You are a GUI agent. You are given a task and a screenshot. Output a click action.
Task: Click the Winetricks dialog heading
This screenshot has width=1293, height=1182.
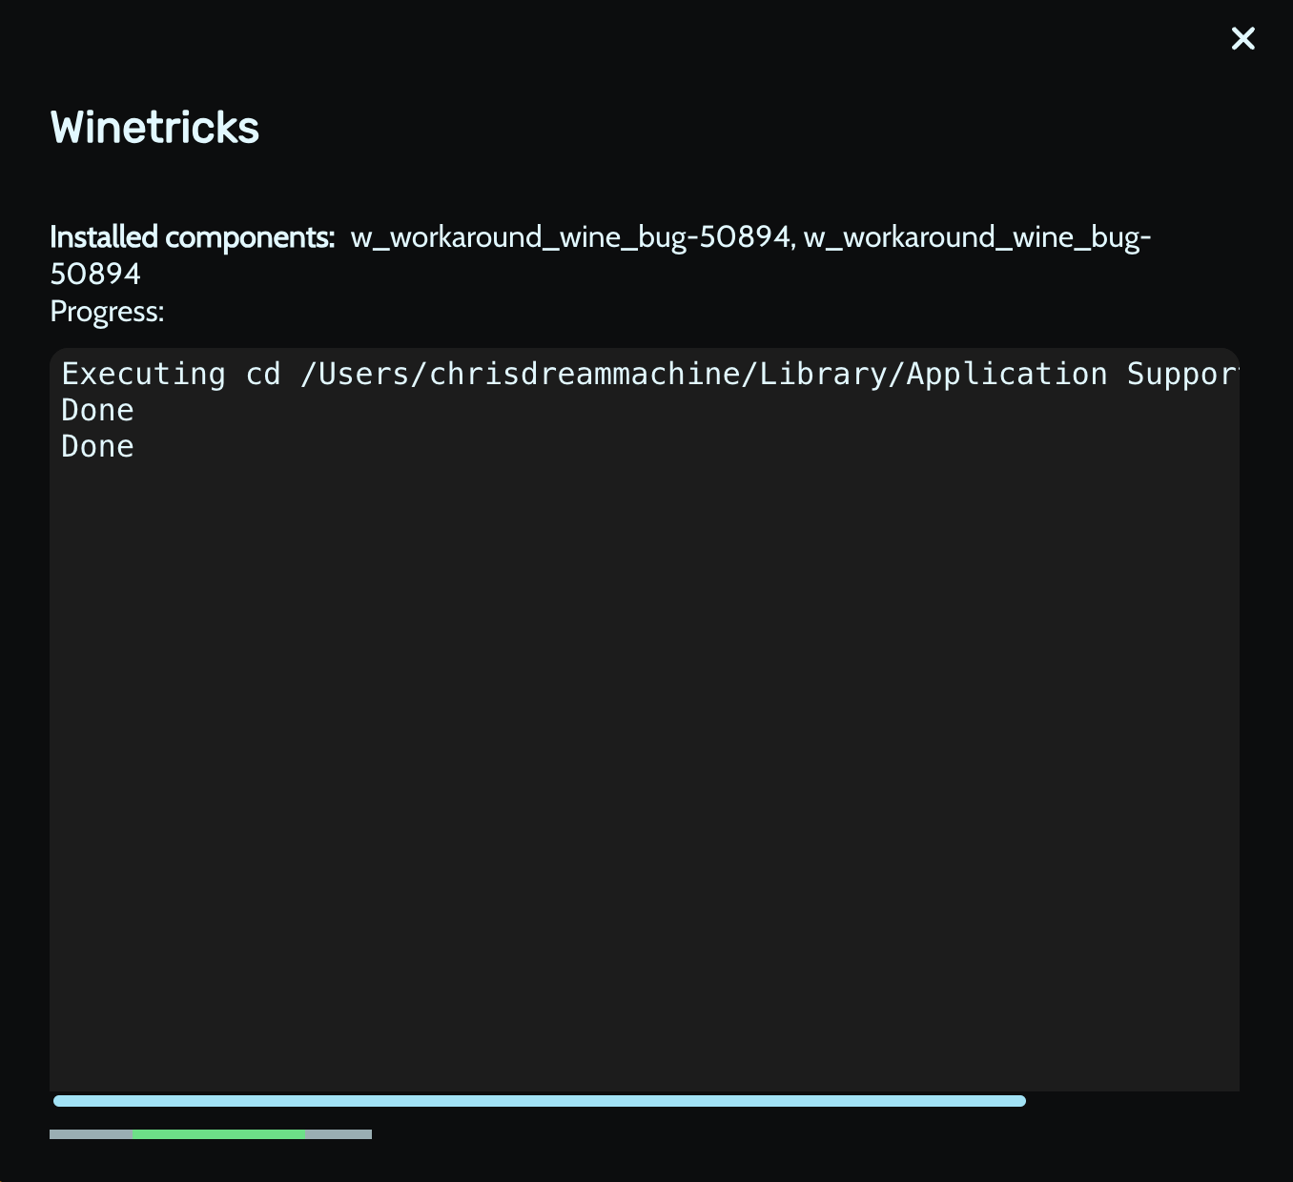tap(154, 128)
